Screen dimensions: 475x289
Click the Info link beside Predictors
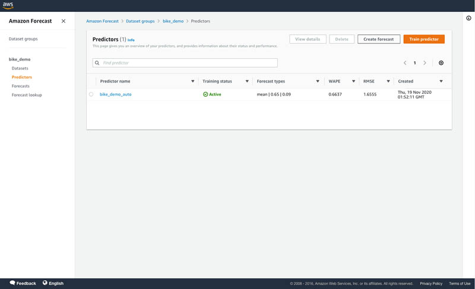click(131, 40)
